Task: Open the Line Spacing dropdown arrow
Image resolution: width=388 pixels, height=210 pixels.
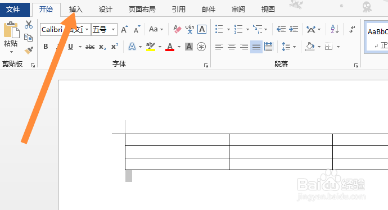Action: [294, 47]
